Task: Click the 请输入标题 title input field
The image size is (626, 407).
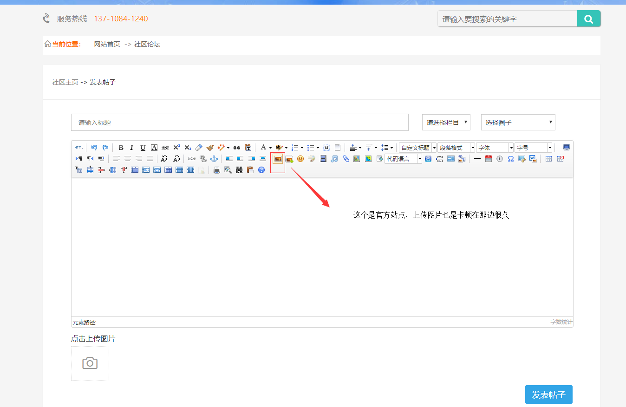Action: point(240,123)
